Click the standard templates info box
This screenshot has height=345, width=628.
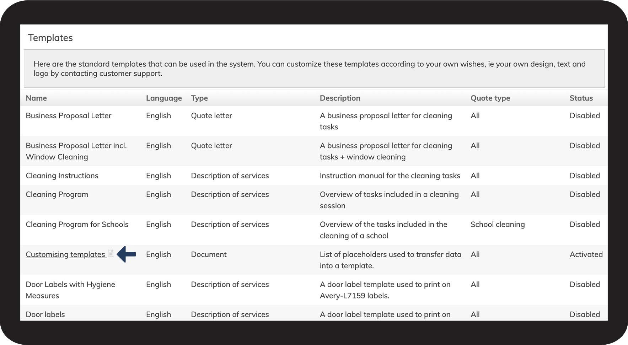pos(314,69)
